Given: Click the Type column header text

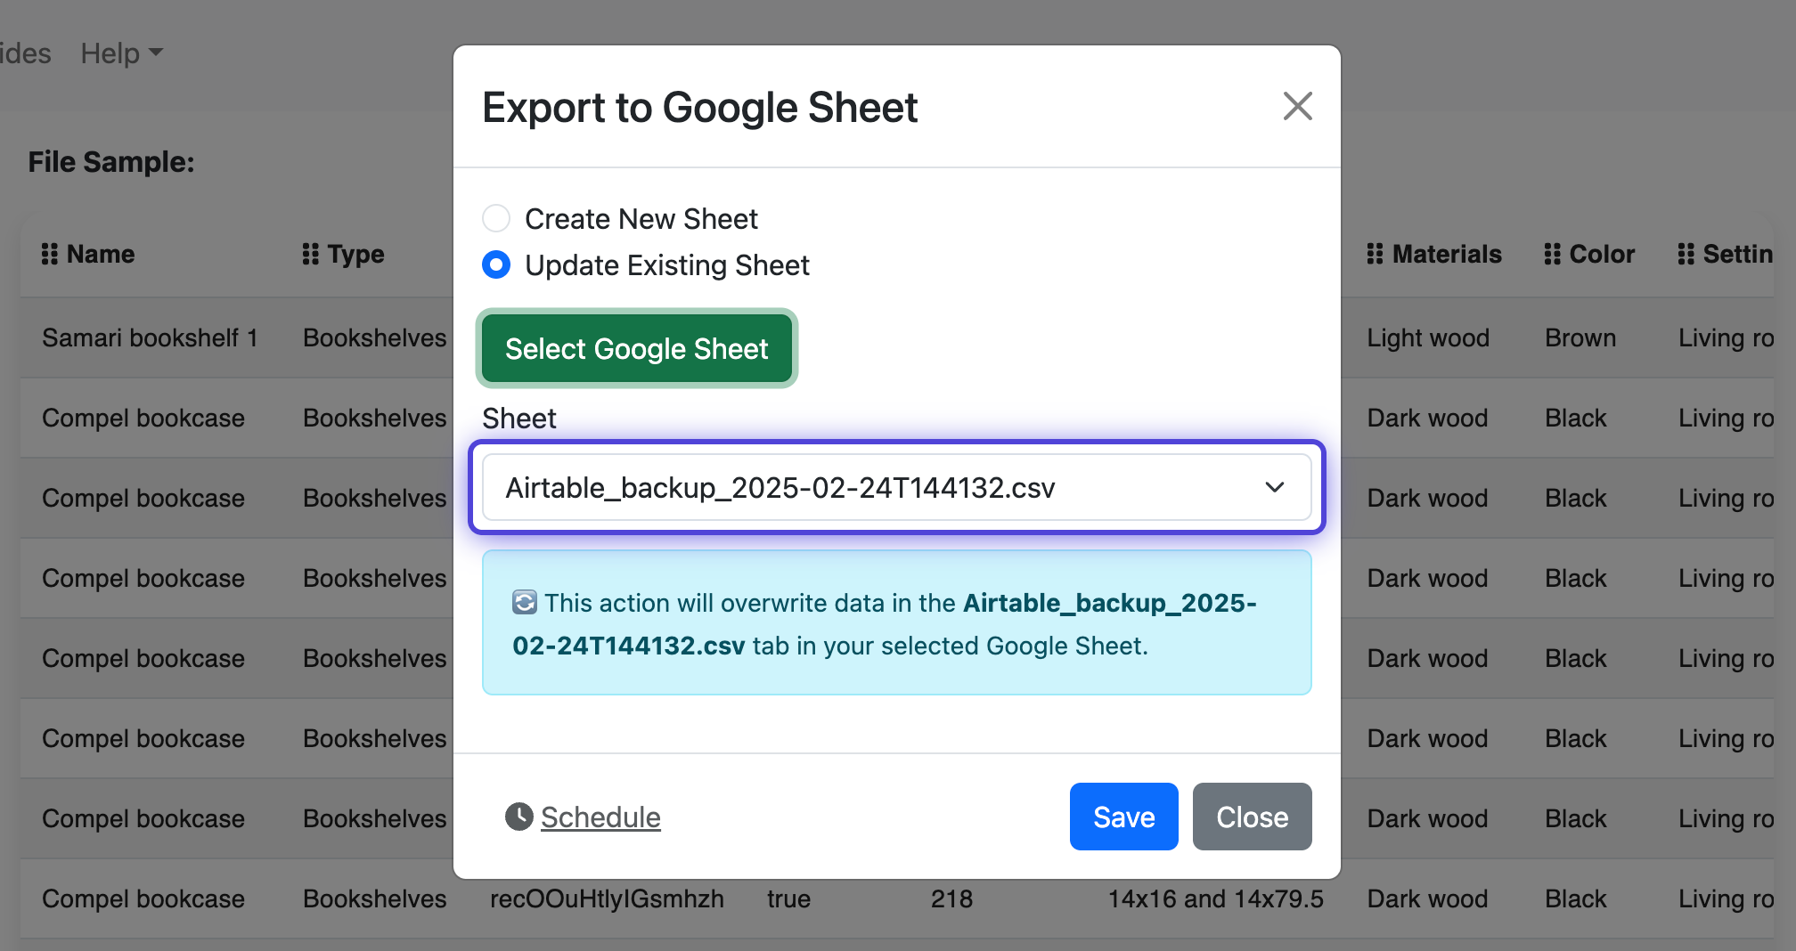Looking at the screenshot, I should click(x=356, y=254).
